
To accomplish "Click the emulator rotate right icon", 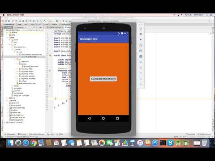I will (141, 51).
